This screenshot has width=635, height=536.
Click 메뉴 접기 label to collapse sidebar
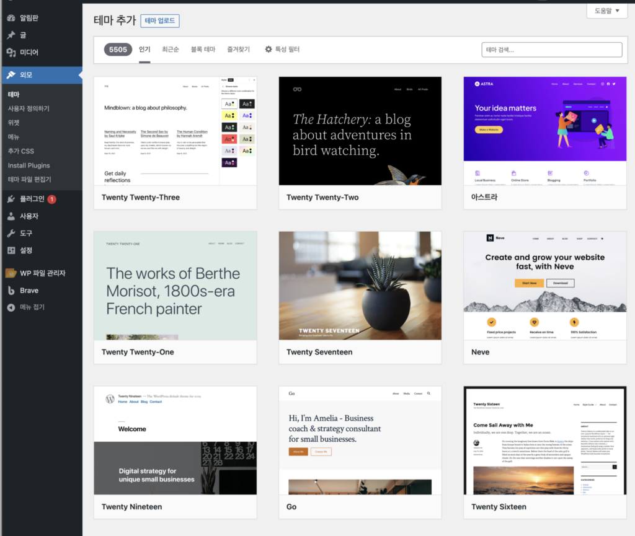(32, 307)
